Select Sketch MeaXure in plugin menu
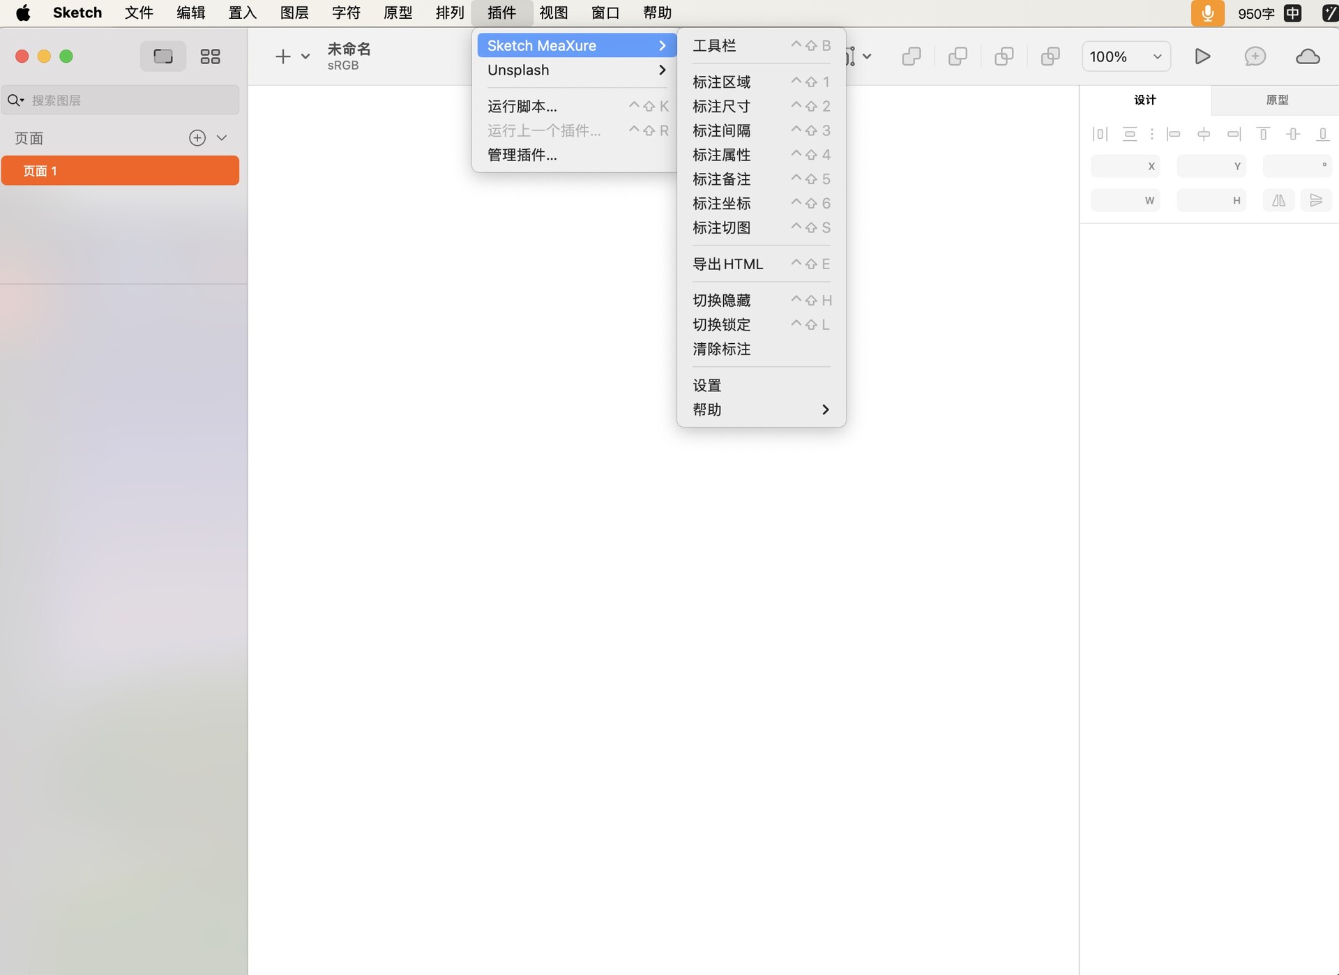1339x975 pixels. click(x=576, y=45)
